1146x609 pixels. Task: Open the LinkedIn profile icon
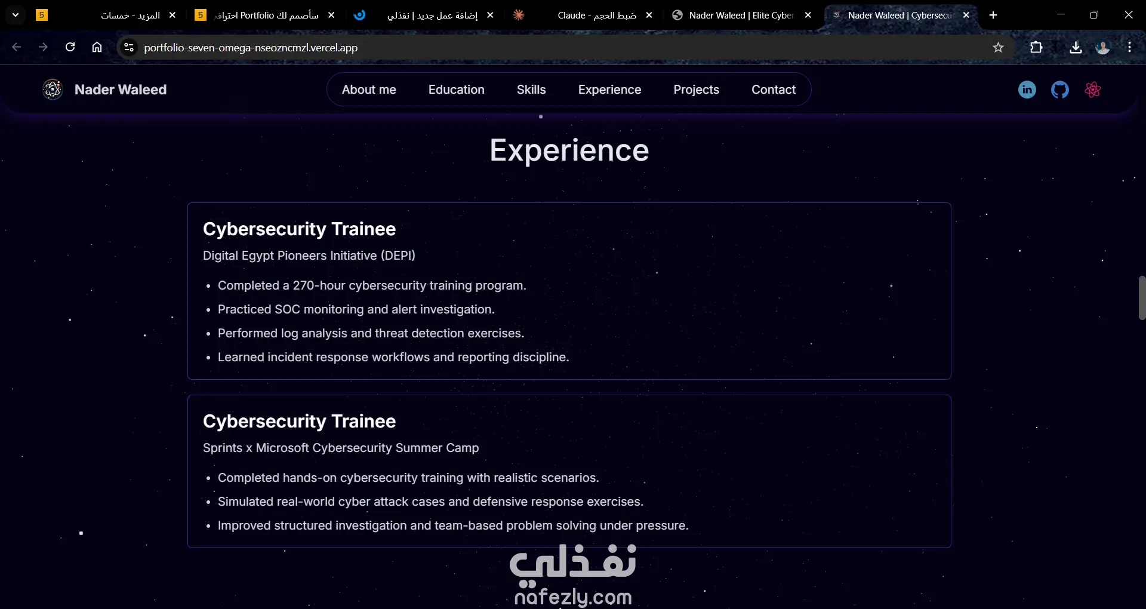point(1027,90)
